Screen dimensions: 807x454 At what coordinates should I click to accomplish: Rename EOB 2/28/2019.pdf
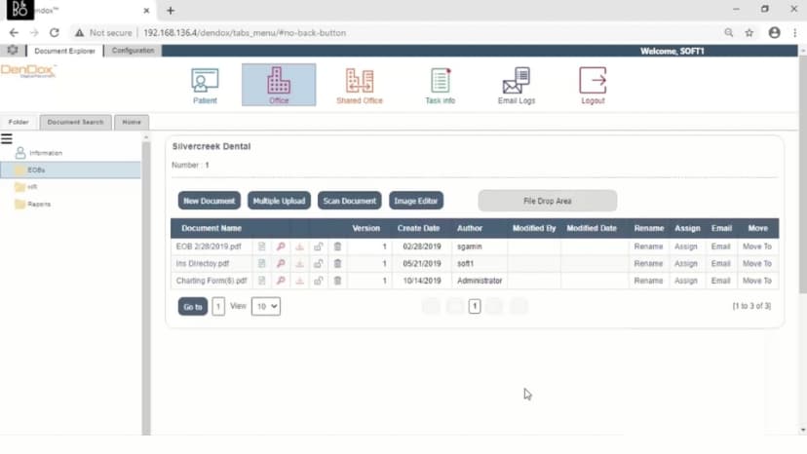[648, 246]
